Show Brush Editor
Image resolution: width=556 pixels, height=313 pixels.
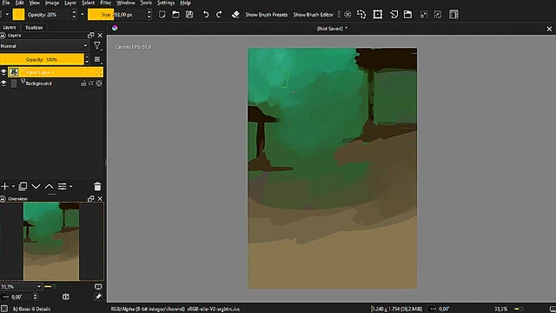(x=313, y=15)
